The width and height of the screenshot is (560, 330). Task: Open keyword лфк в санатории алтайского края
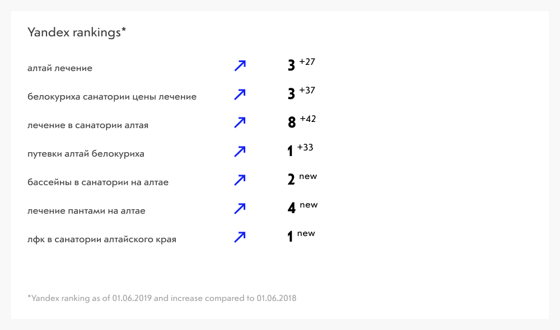[x=102, y=239]
